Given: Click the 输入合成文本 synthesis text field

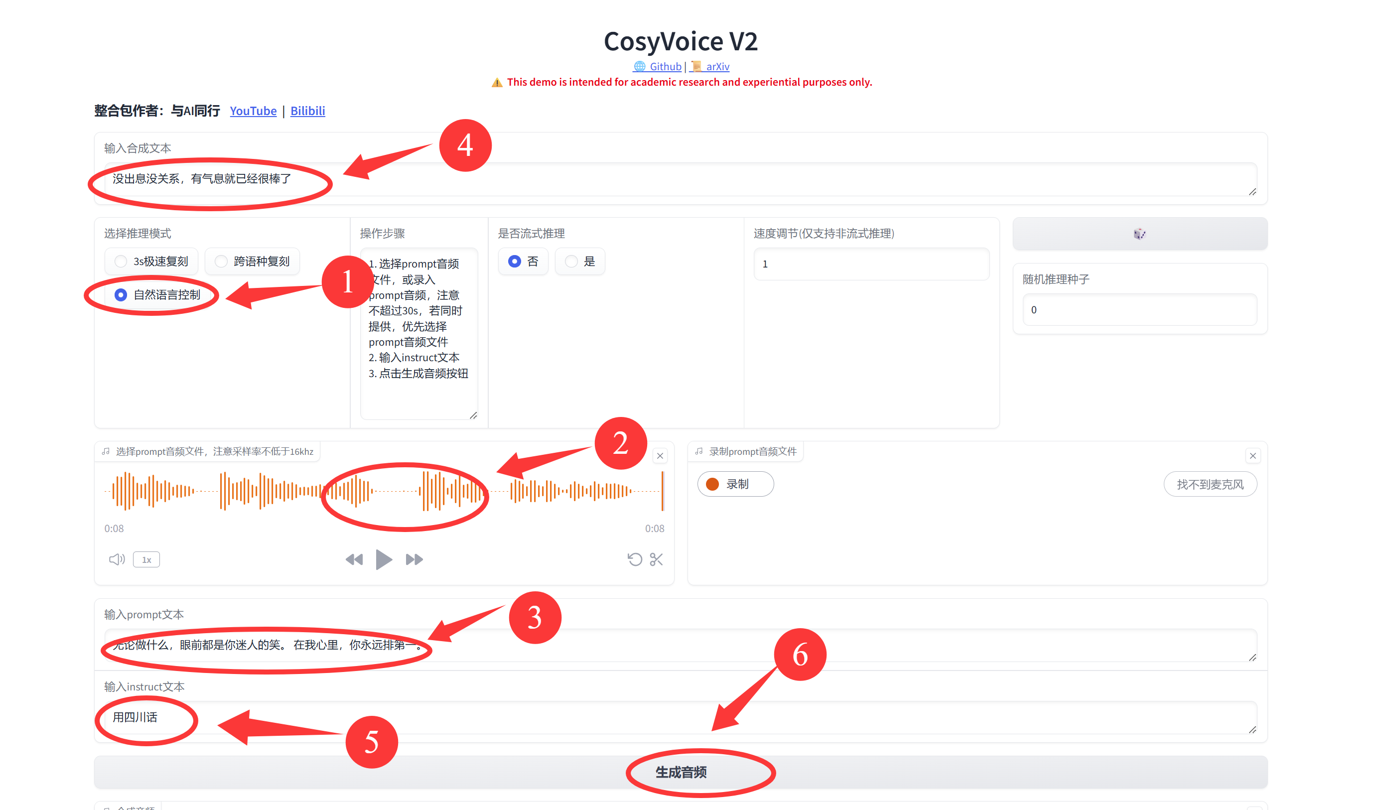Looking at the screenshot, I should point(681,179).
